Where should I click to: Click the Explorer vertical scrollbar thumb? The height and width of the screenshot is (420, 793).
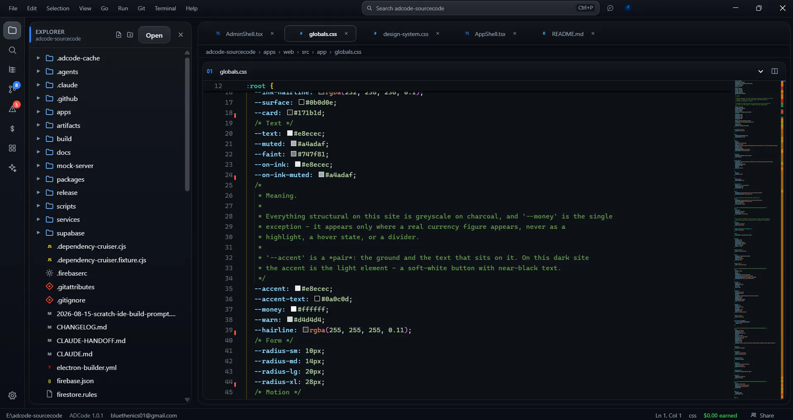[x=187, y=124]
